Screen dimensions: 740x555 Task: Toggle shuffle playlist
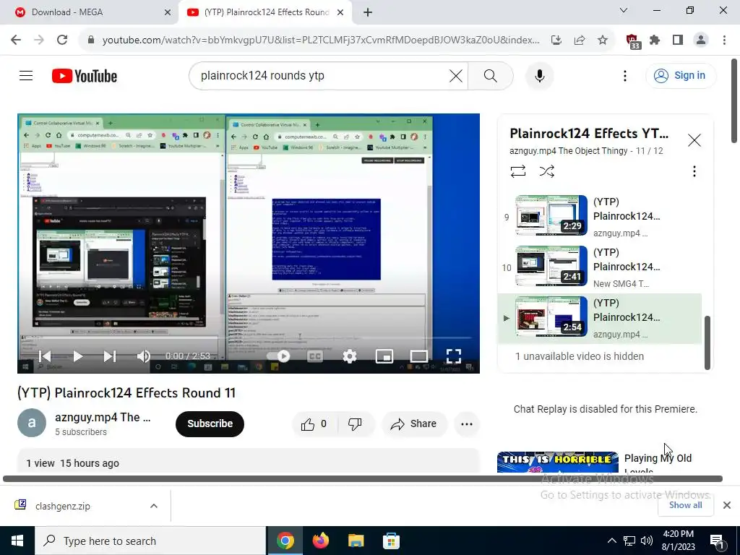point(546,171)
